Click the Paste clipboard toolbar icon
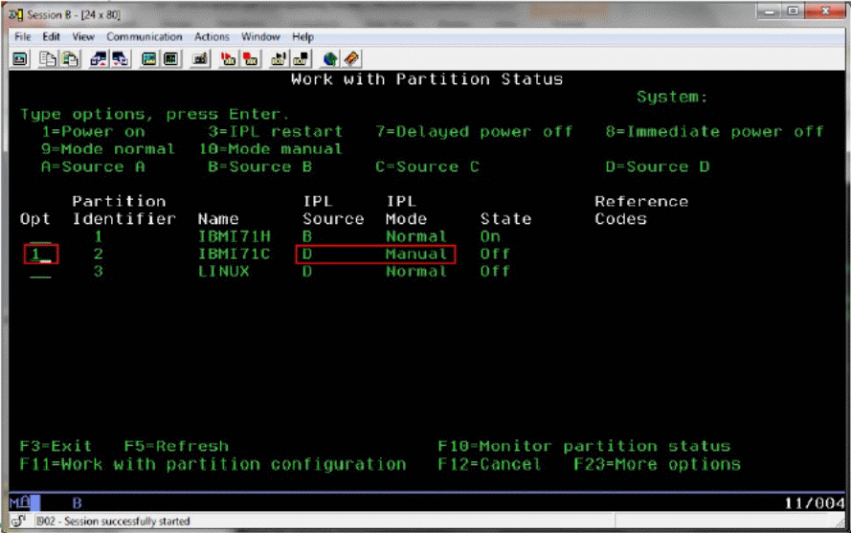This screenshot has width=851, height=533. coord(67,59)
